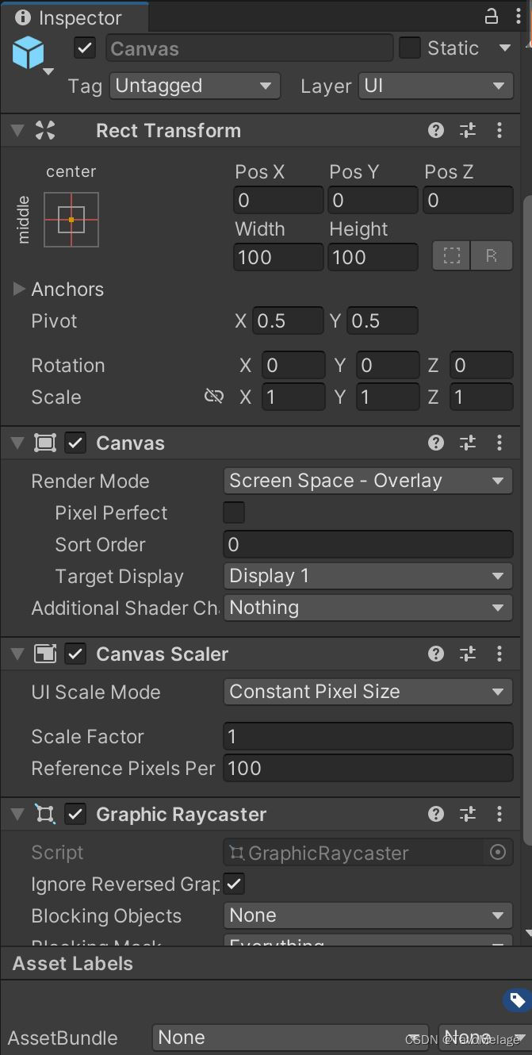Open the Render Mode dropdown

click(x=367, y=481)
